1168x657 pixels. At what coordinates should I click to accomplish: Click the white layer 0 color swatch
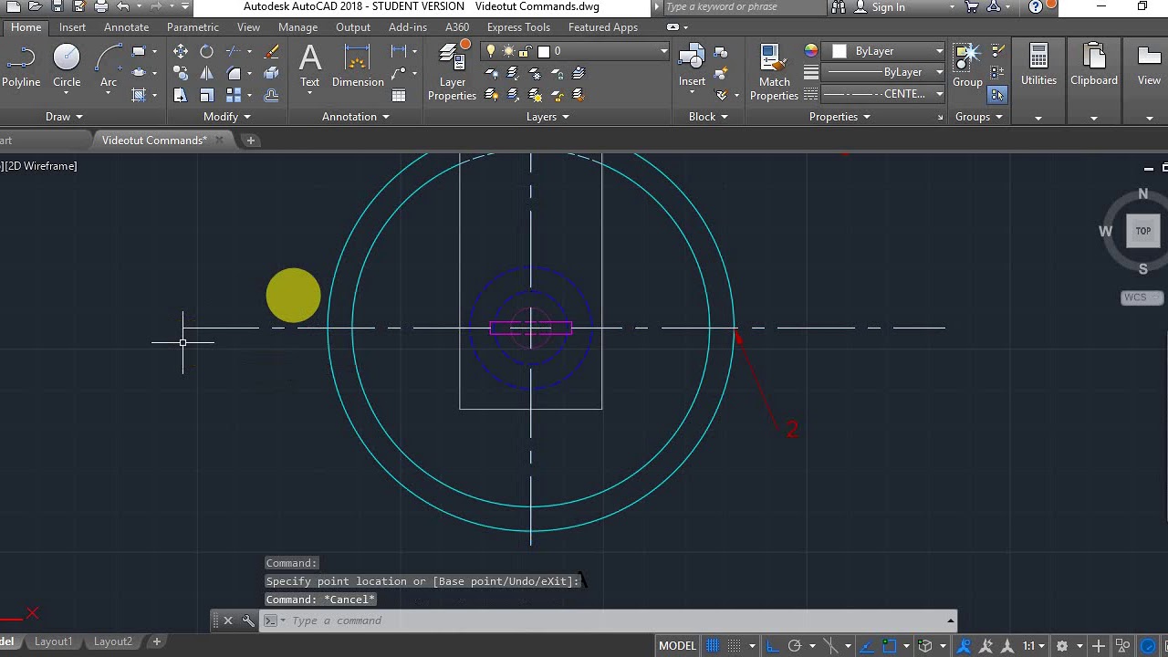[x=545, y=51]
